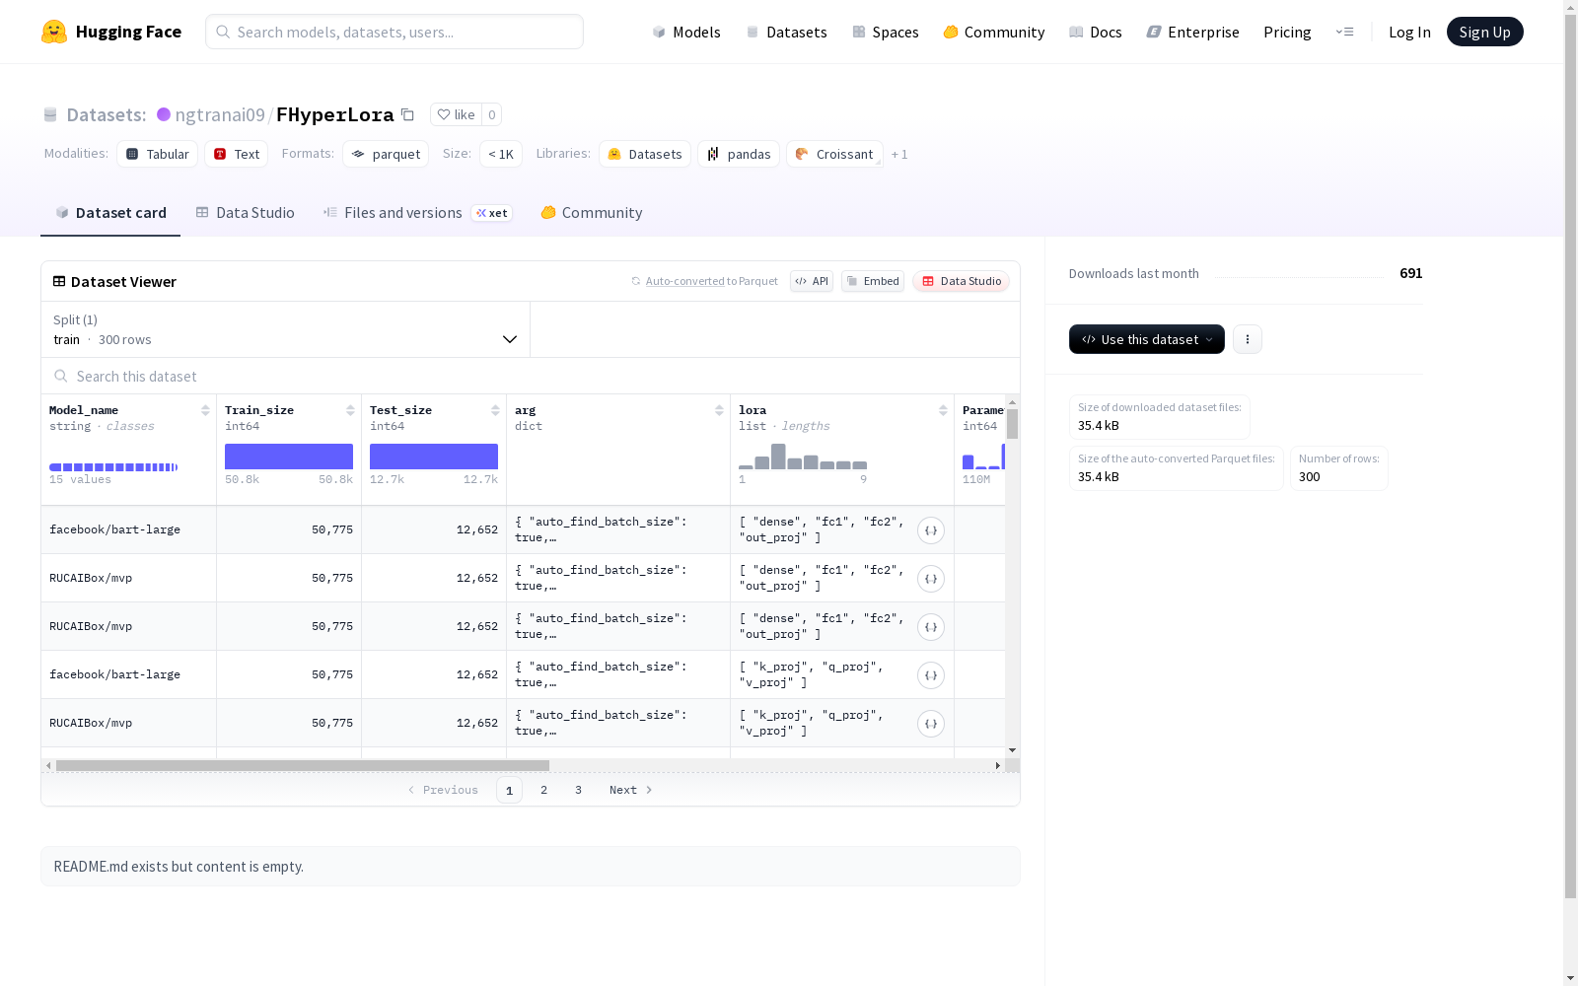Viewport: 1578px width, 986px height.
Task: Navigate to Enterprise
Action: (1192, 32)
